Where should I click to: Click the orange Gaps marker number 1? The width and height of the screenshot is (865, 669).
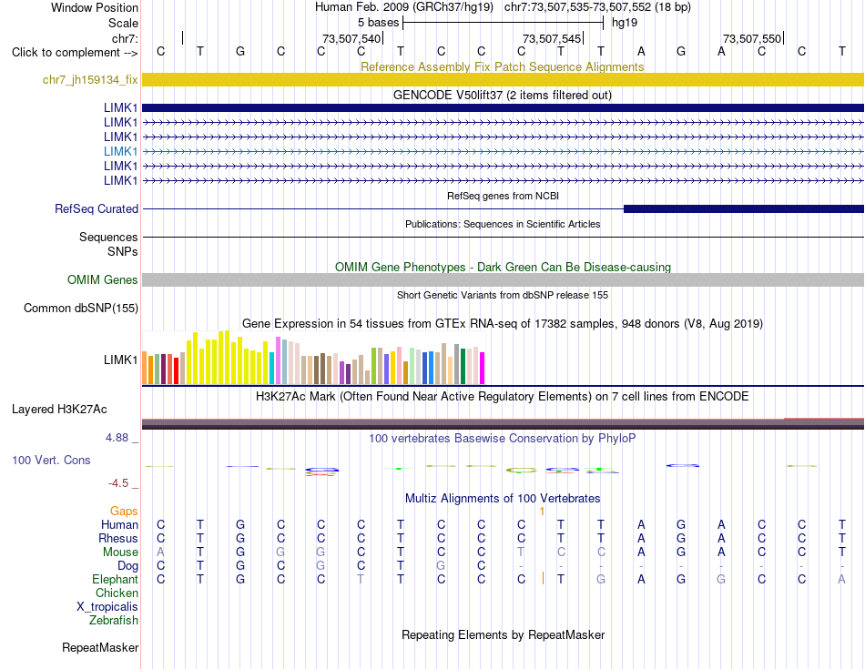542,512
